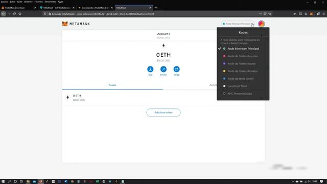Bookmark page with star icon
Screen dimensions: 327x184
[x=270, y=14]
